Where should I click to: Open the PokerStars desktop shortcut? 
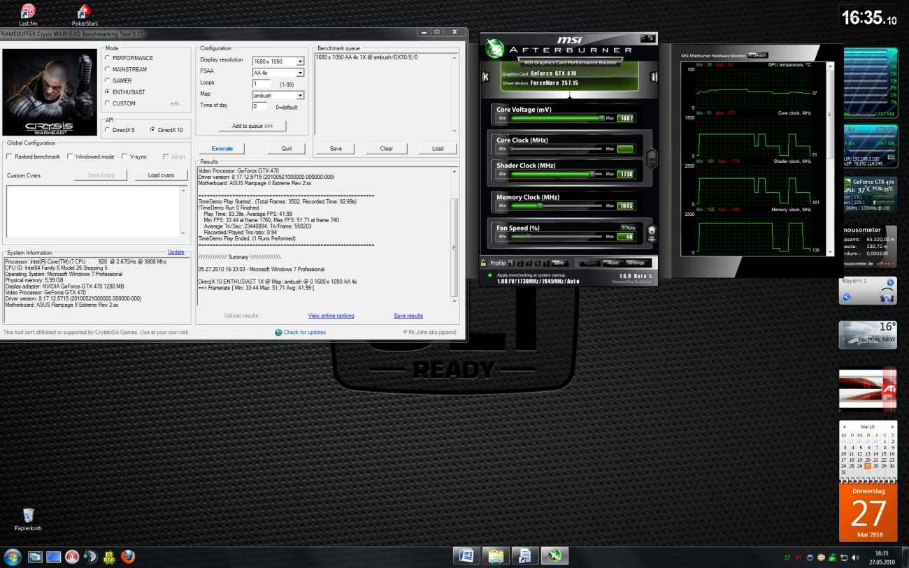85,14
